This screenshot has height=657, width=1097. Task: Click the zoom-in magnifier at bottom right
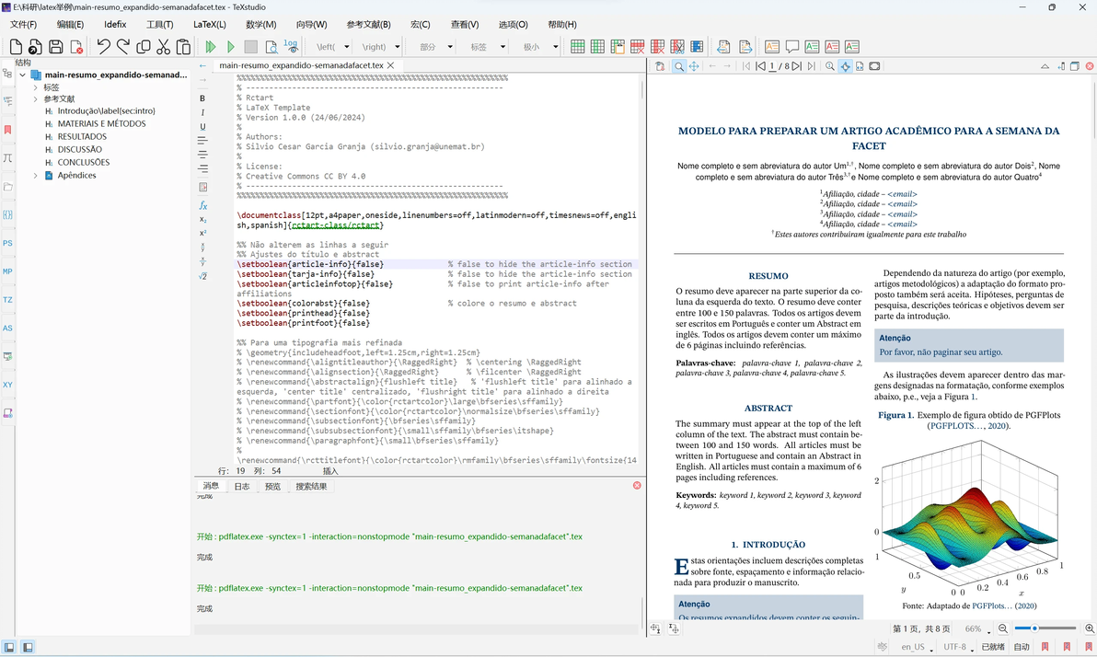coord(1090,628)
